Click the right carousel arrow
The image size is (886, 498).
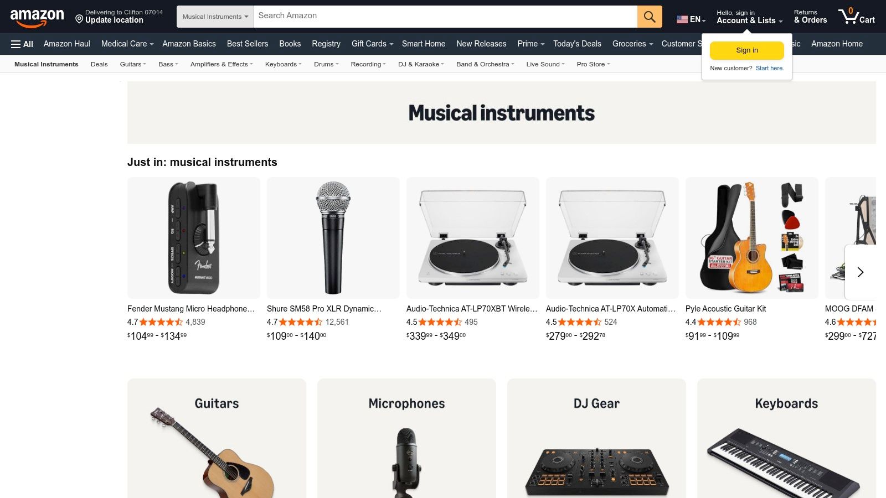coord(860,272)
